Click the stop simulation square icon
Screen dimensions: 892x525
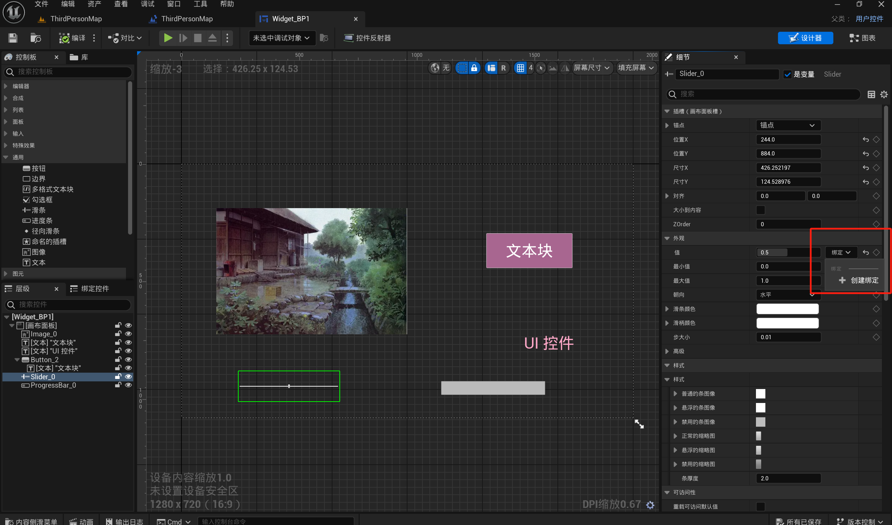point(198,38)
